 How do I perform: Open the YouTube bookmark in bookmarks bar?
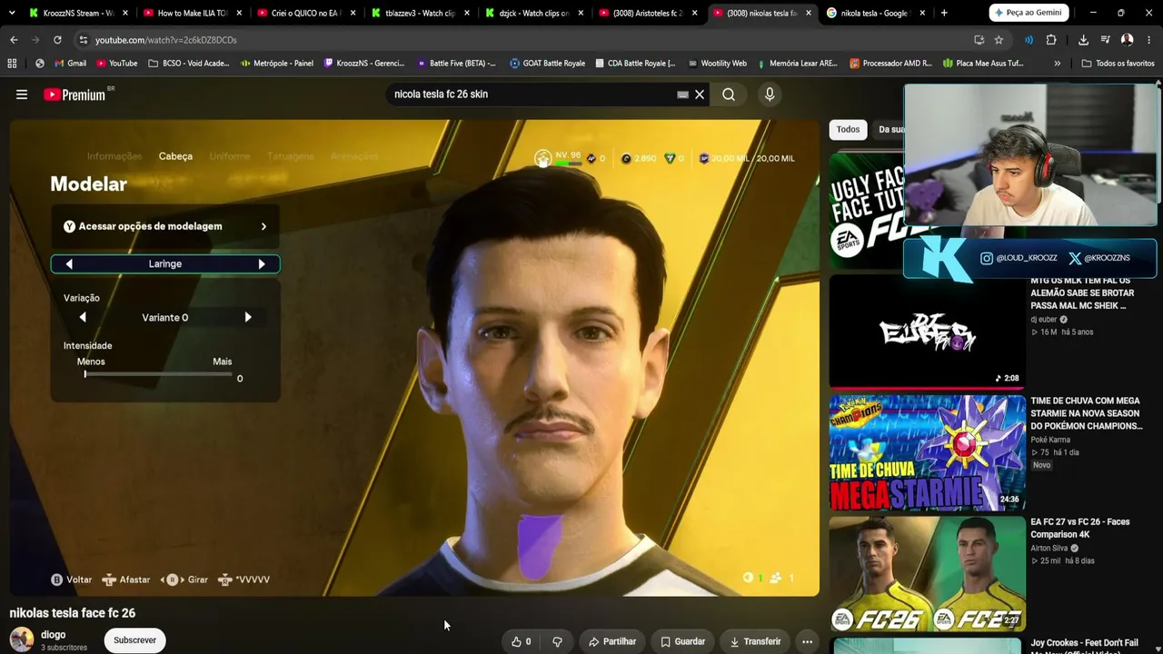[117, 64]
